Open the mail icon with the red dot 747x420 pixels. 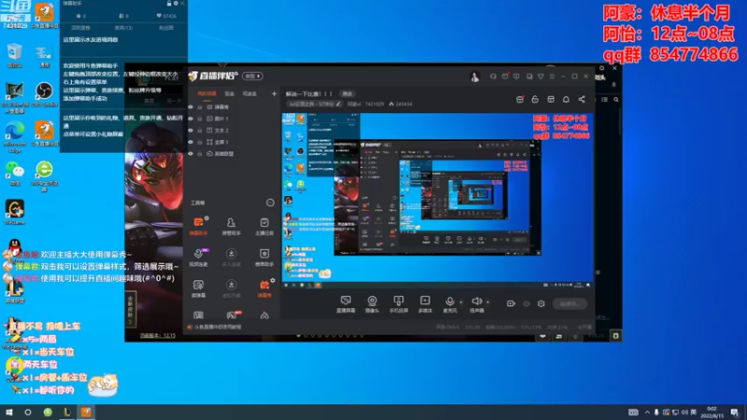point(505,77)
